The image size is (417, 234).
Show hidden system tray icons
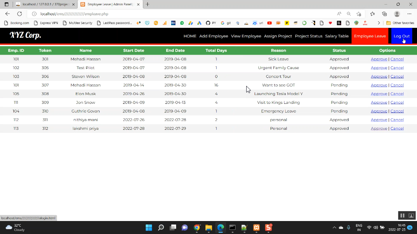click(334, 228)
